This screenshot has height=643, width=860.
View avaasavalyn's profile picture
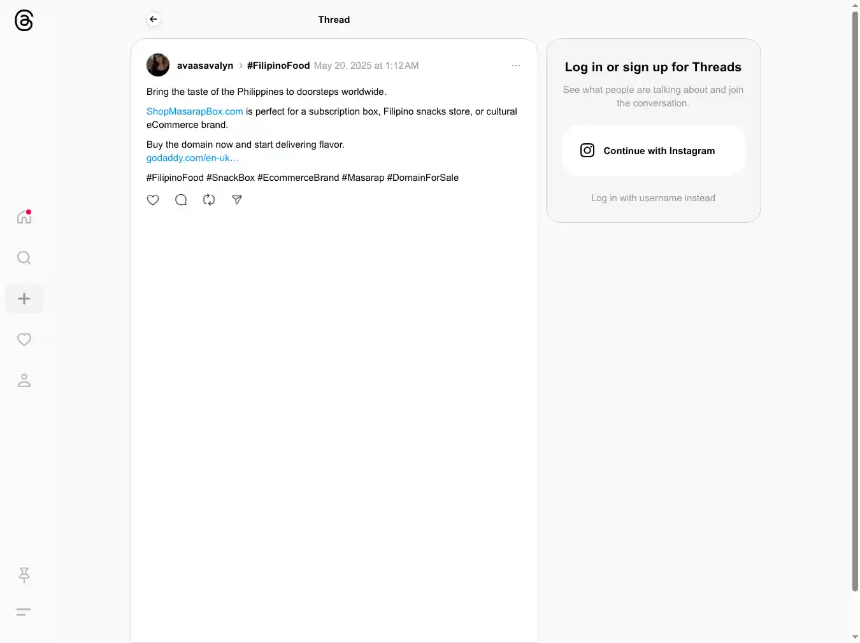tap(158, 65)
